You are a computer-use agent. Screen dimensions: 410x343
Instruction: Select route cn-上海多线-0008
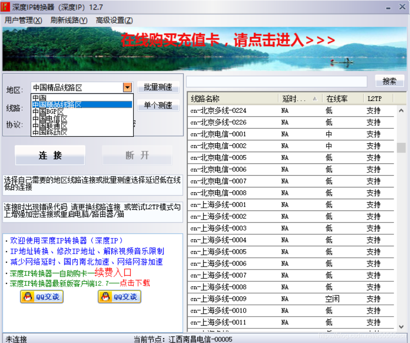(291, 287)
